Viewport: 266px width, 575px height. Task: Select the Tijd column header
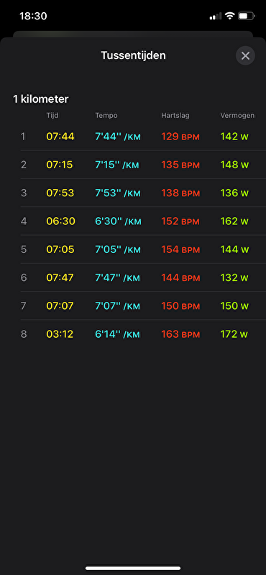(52, 116)
